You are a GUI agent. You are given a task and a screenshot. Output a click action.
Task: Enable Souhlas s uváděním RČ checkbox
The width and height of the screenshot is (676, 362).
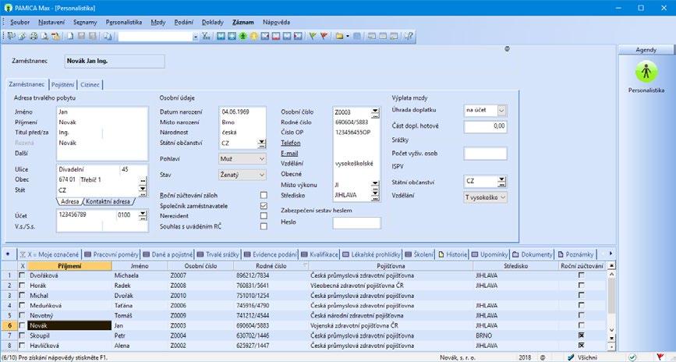264,226
